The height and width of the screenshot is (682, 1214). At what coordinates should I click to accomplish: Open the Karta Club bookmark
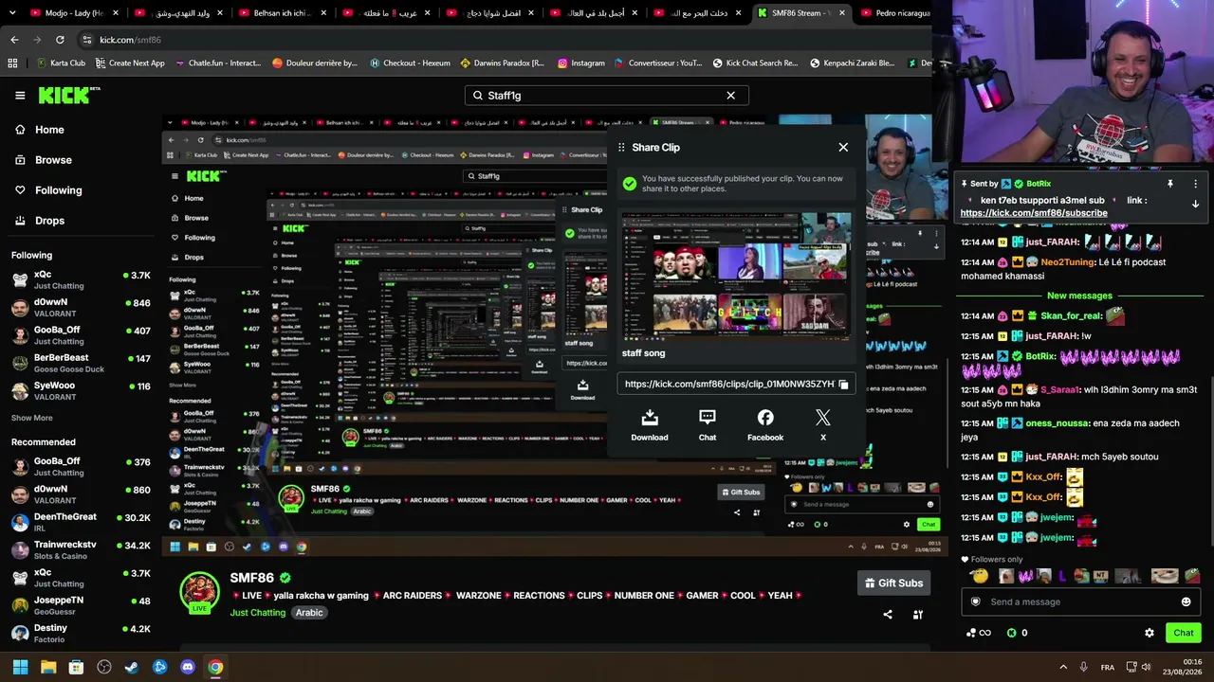[61, 63]
